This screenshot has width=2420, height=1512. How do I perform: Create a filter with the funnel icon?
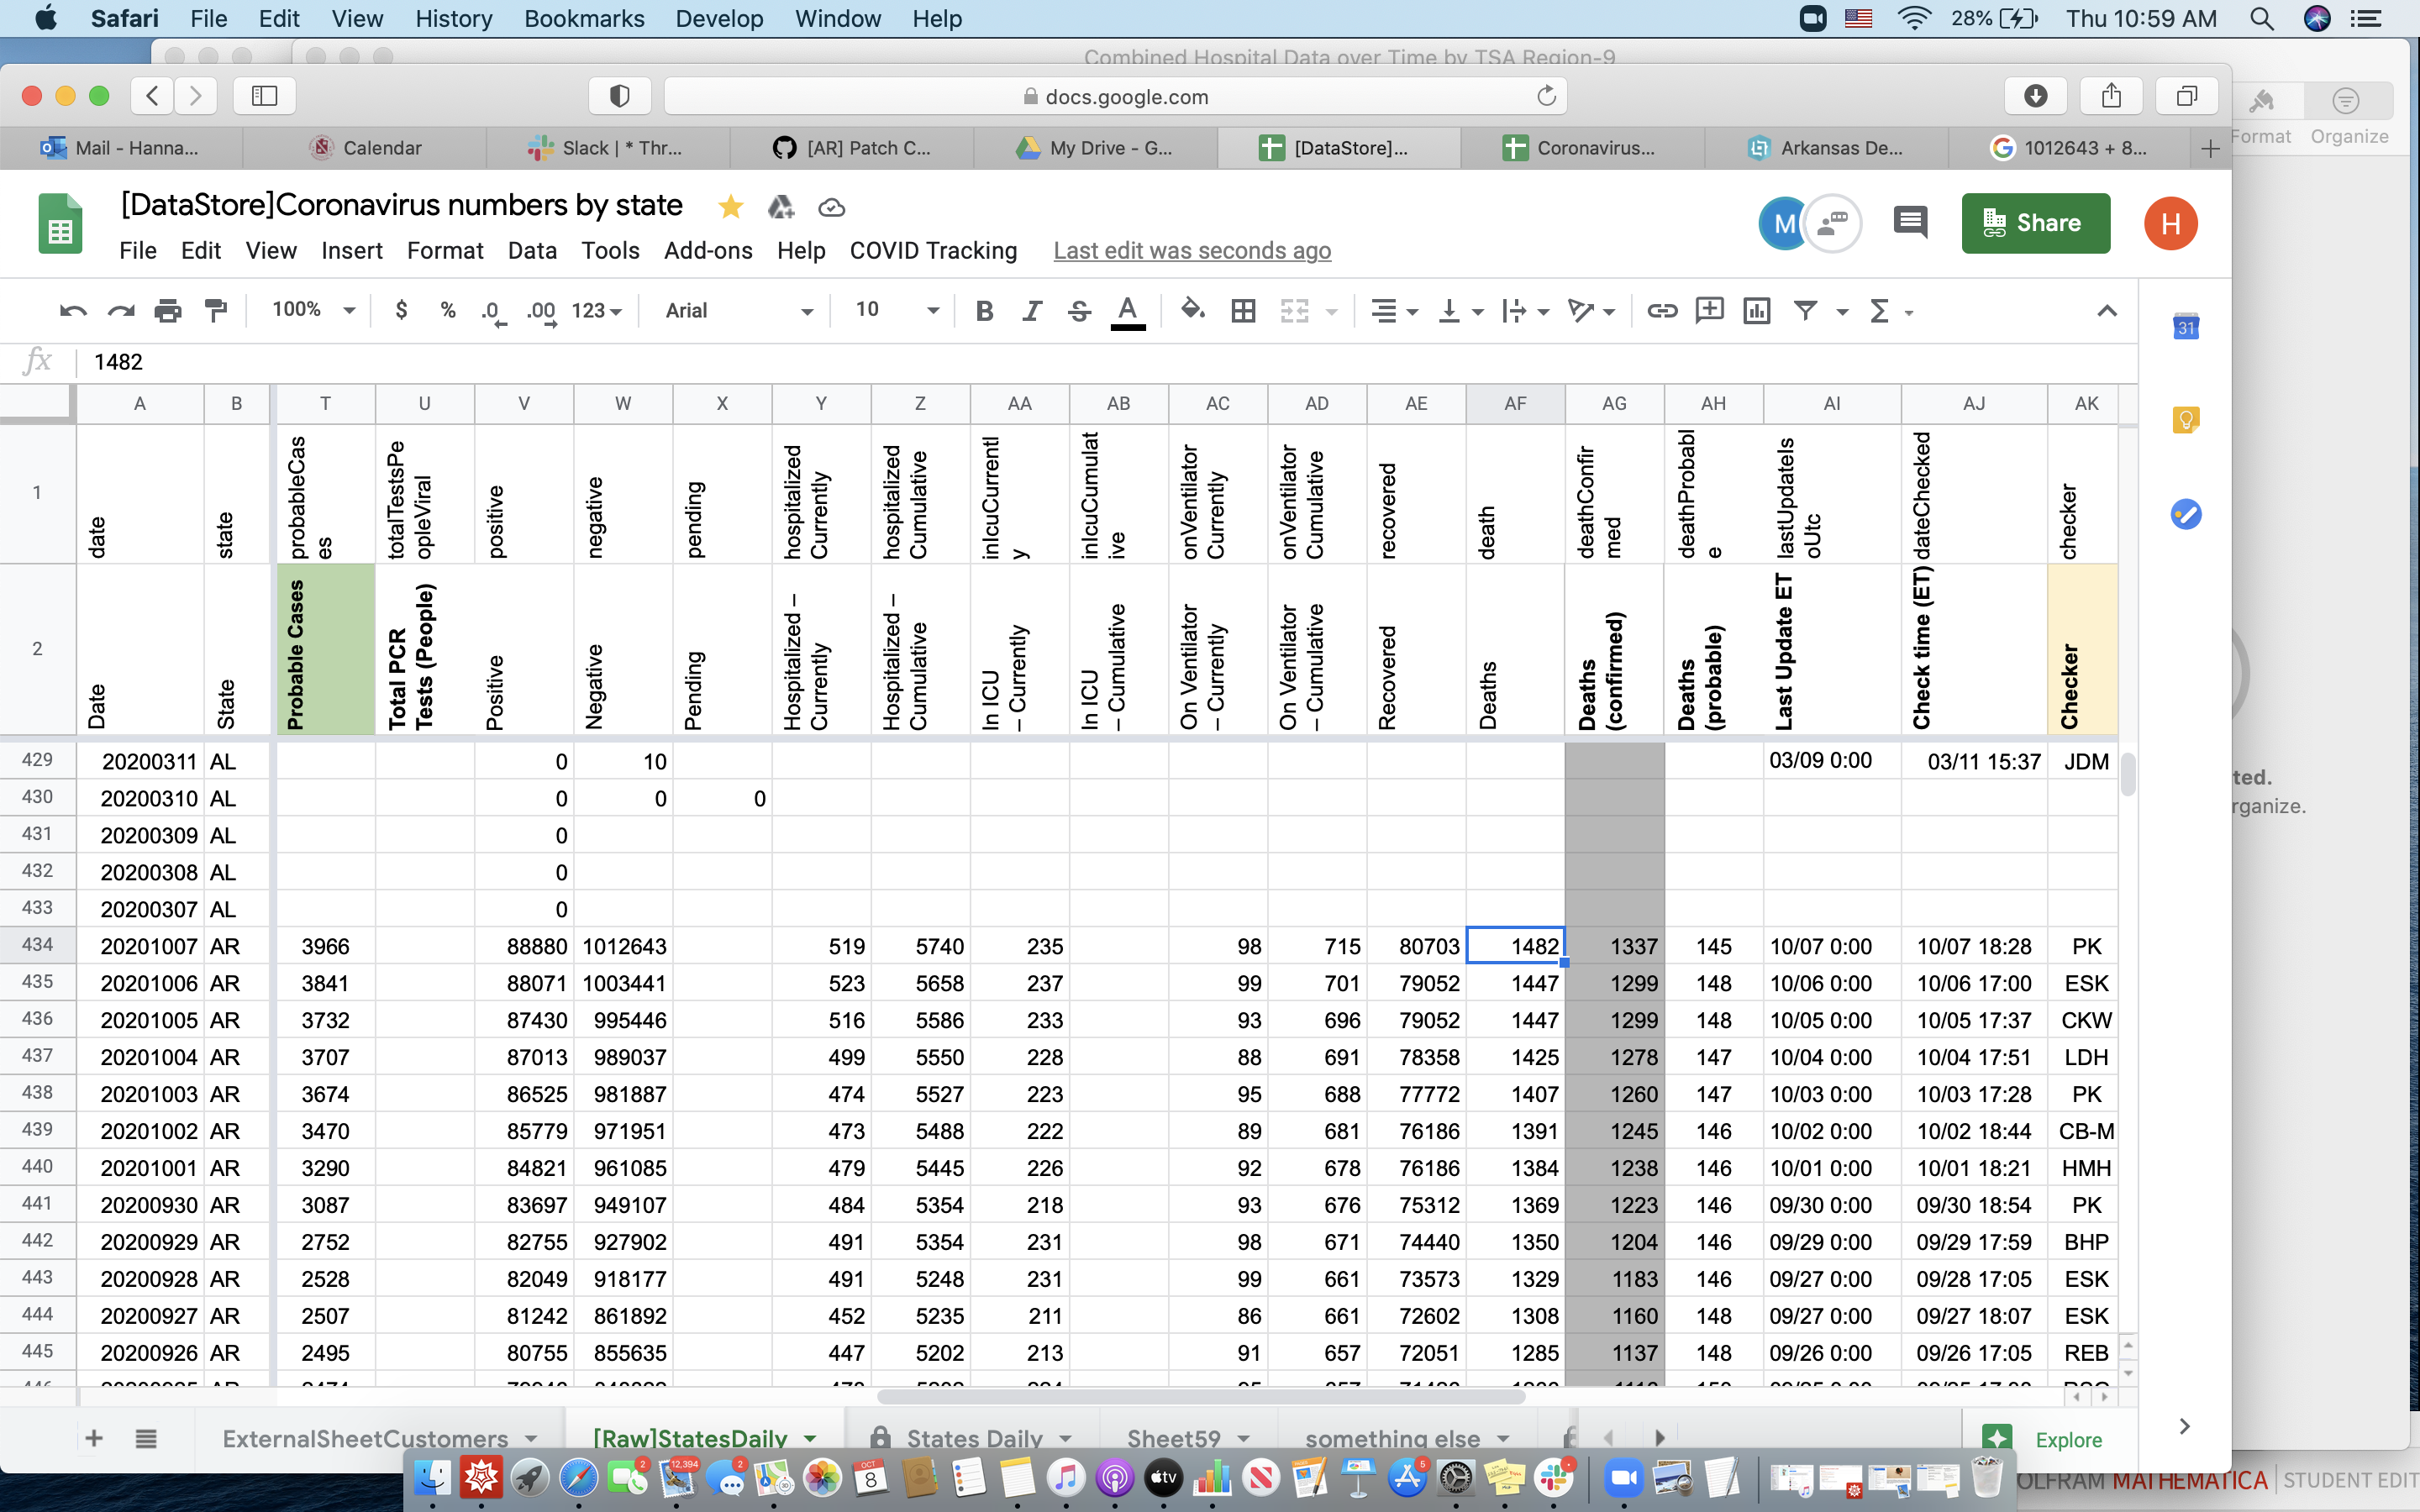pyautogui.click(x=1805, y=311)
